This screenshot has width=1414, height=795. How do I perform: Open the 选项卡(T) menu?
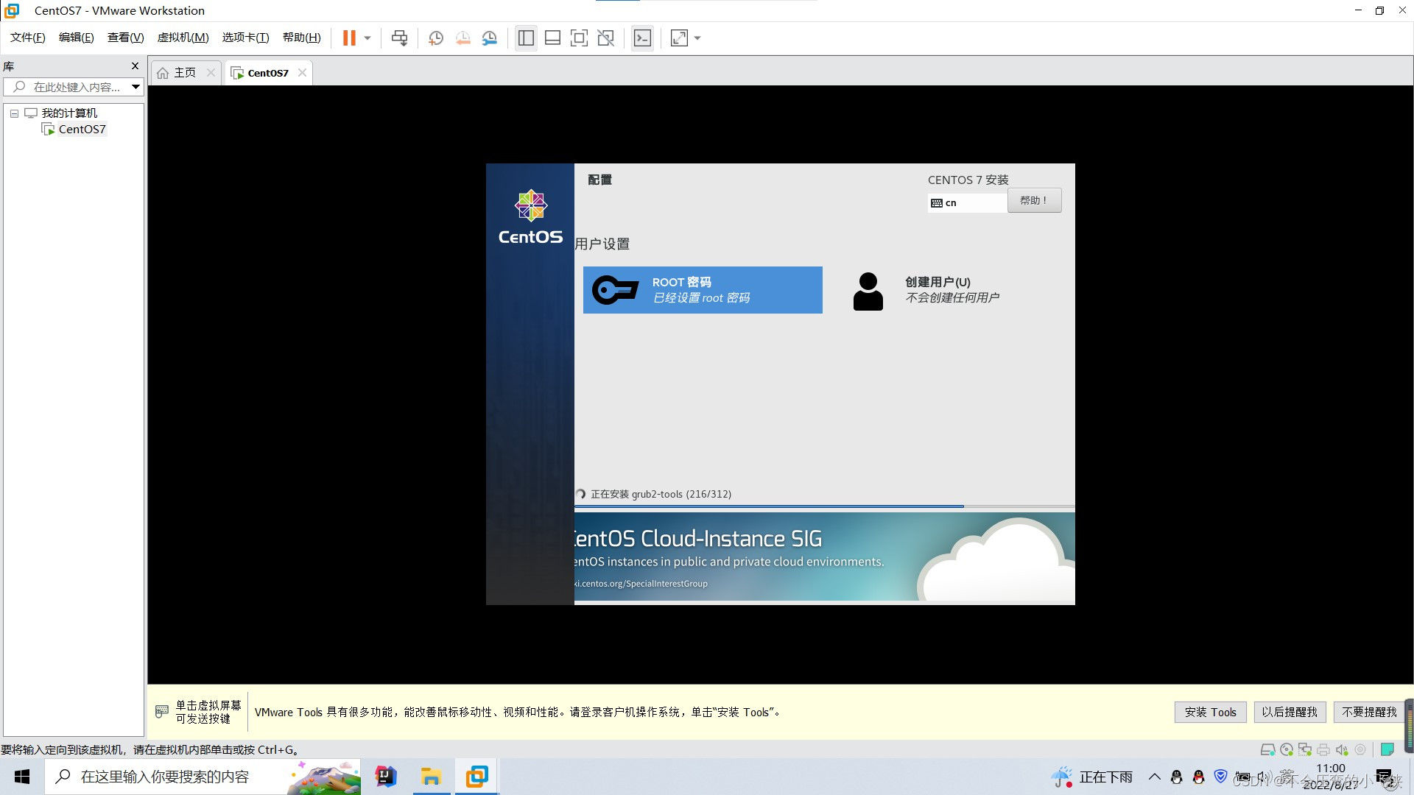(246, 38)
